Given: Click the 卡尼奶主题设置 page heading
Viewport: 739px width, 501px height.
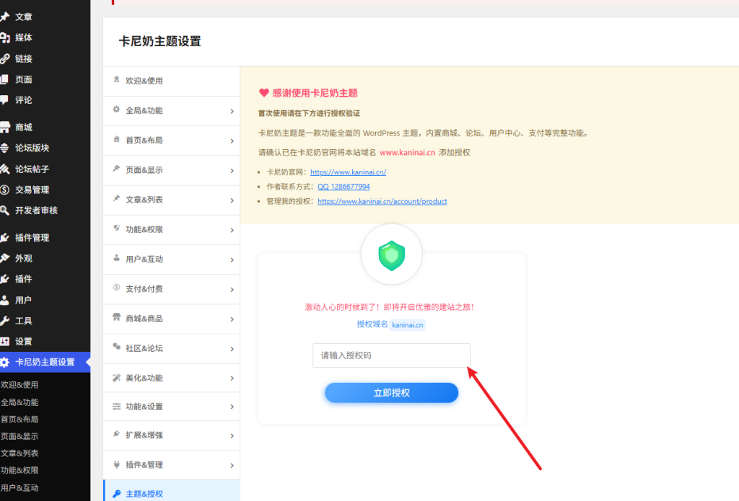Looking at the screenshot, I should point(159,41).
